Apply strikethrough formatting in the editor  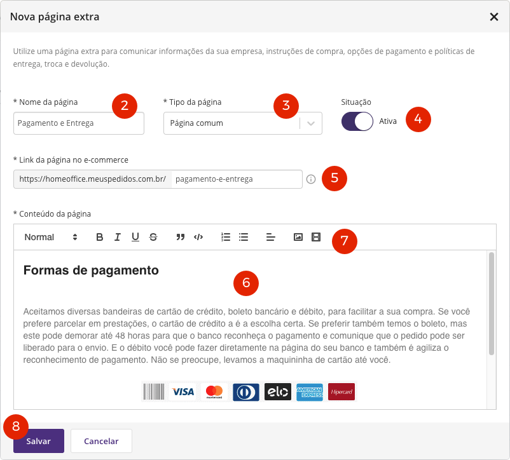pyautogui.click(x=153, y=237)
